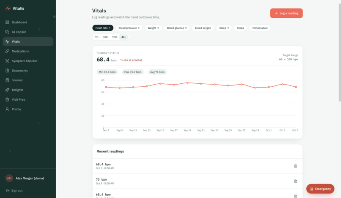Go to the Insights page
This screenshot has height=198, width=341.
tap(28, 90)
